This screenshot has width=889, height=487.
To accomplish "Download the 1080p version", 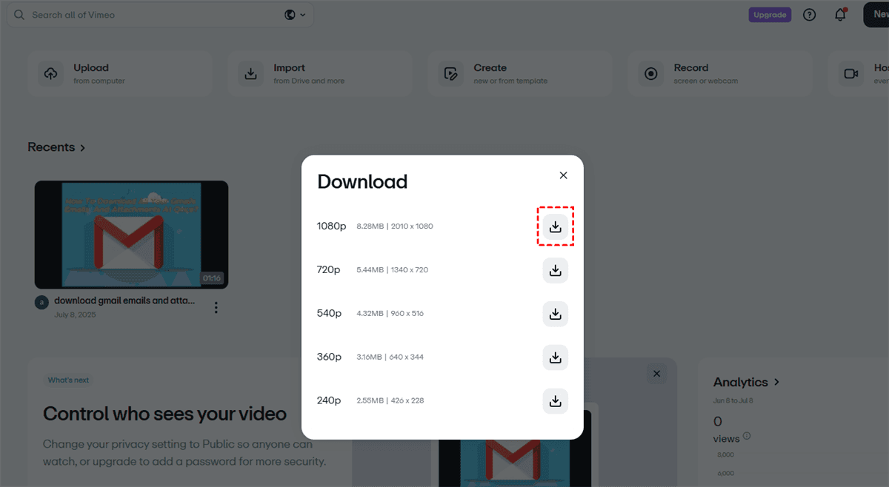I will [x=556, y=226].
